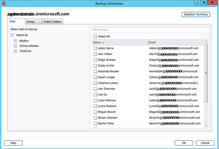Click the email starting with LynneR@
219x149 pixels.
click(174, 106)
